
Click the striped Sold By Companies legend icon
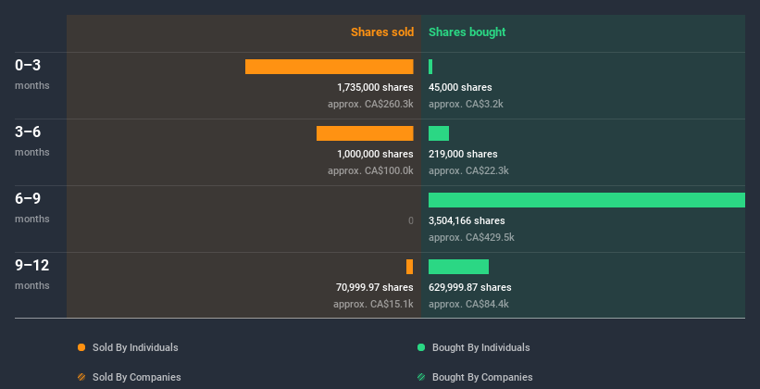pyautogui.click(x=81, y=377)
